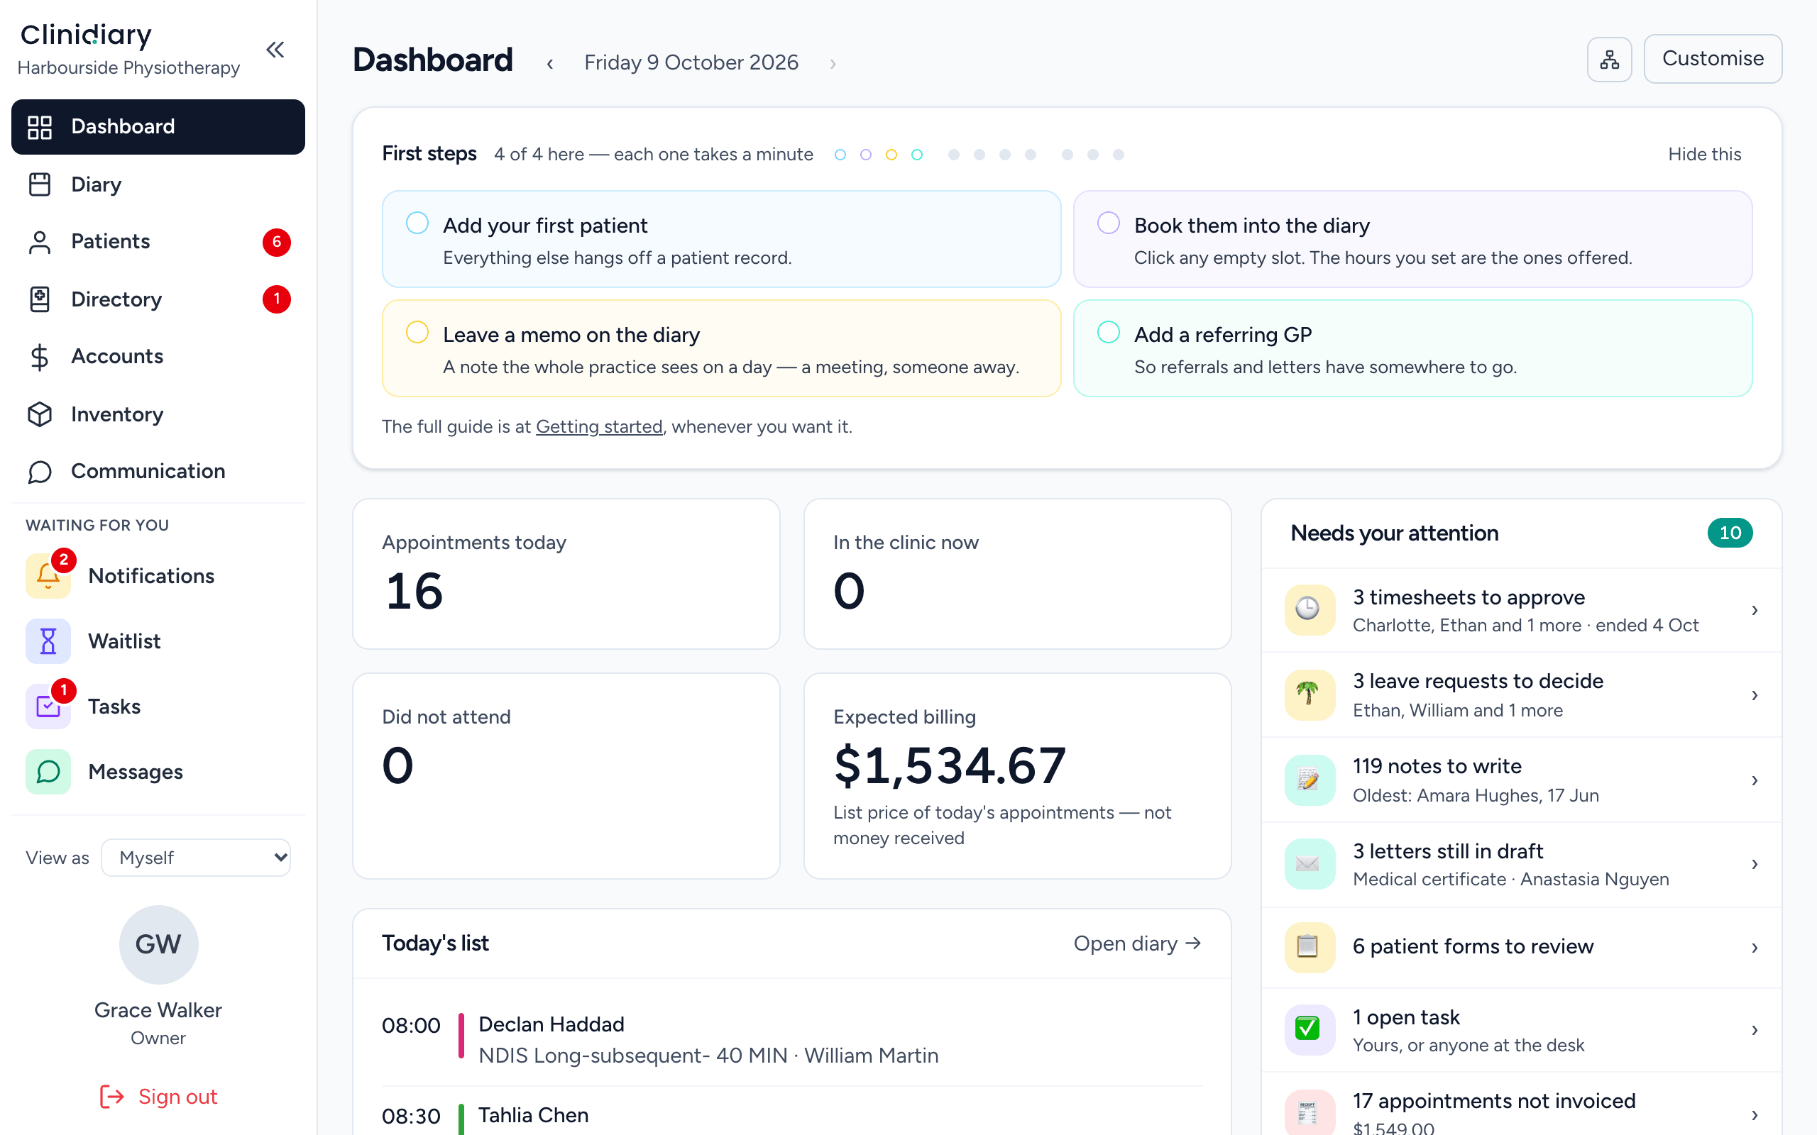This screenshot has height=1135, width=1817.
Task: Tick the 'Add a referring GP' circle
Action: [x=1108, y=332]
